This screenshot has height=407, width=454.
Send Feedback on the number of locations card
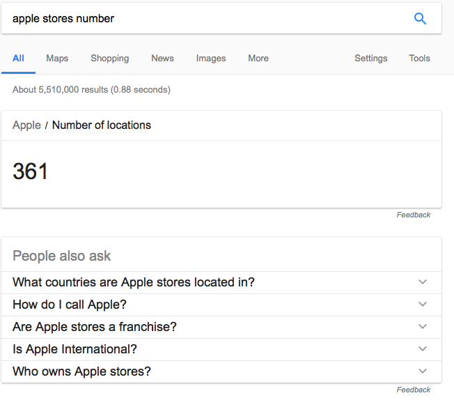pos(413,215)
